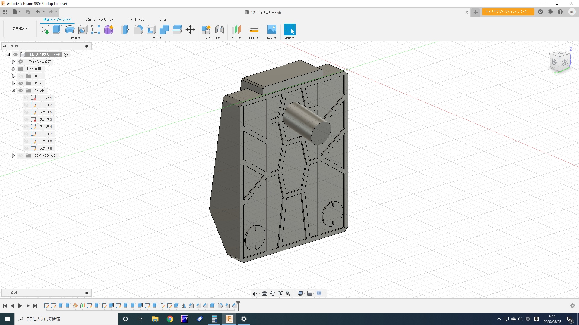Expand the ドキュメントの設定 node

coord(13,62)
